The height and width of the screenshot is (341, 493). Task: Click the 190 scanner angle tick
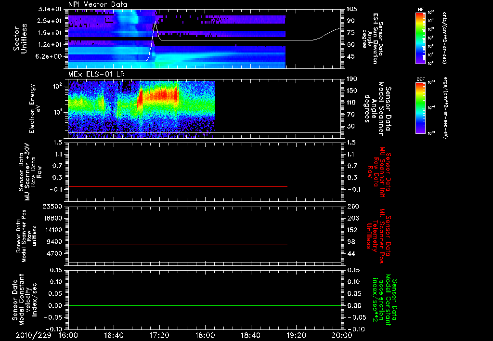coord(352,79)
